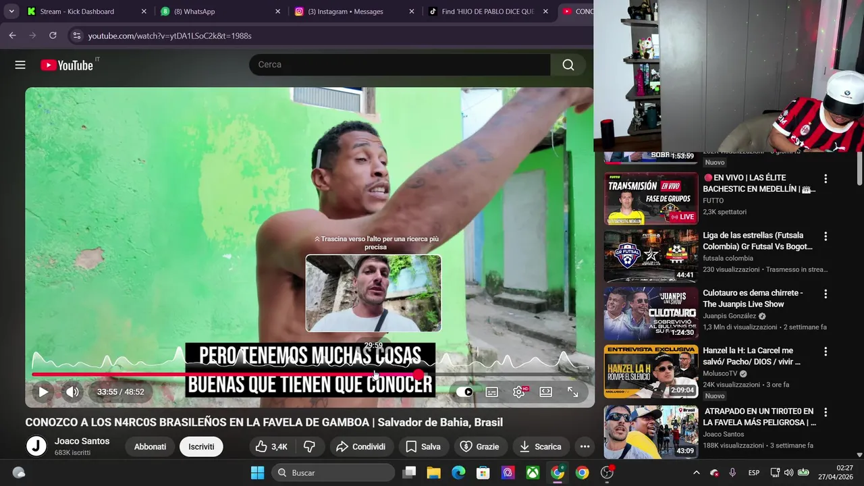
Task: Click the Iscriviti subscribe button
Action: pyautogui.click(x=201, y=446)
